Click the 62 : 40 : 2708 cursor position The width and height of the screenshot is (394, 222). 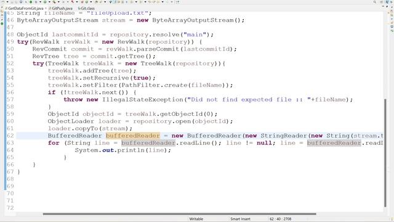coord(281,219)
